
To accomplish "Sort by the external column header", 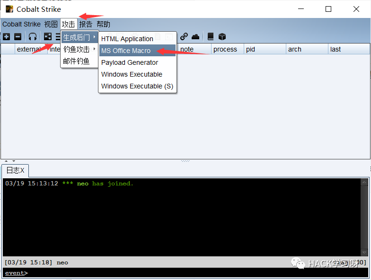I will (31, 49).
